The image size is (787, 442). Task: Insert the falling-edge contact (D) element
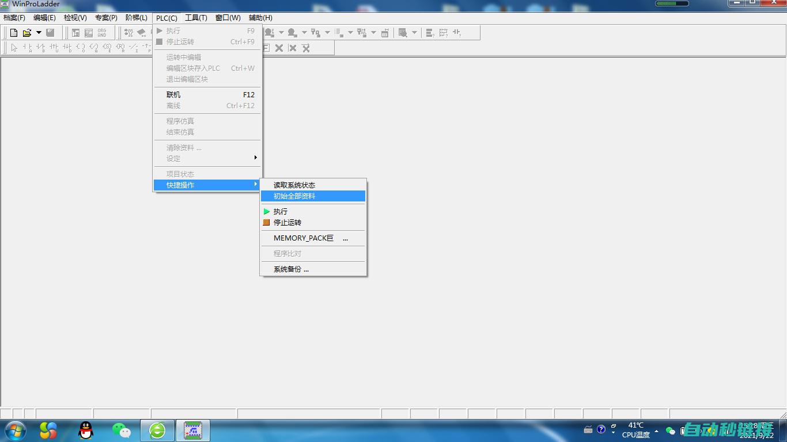click(67, 48)
